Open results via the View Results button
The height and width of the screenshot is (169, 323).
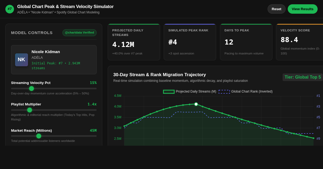tap(303, 9)
